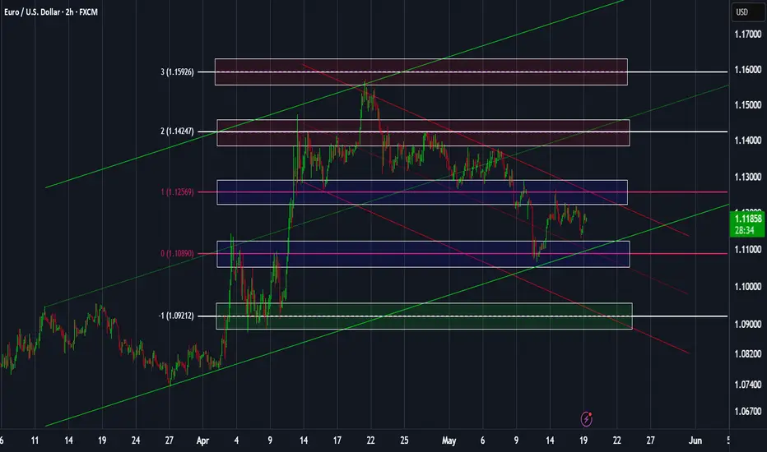Click the Fibonacci level label -1 (1.09212)
Viewport: 767px width, 452px height.
pyautogui.click(x=176, y=316)
